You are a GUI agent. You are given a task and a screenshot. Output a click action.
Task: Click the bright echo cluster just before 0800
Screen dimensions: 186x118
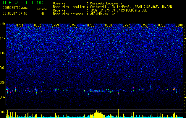174,89
